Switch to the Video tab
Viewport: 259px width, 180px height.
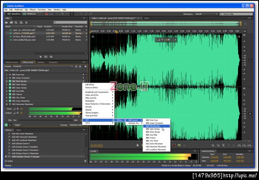19,130
